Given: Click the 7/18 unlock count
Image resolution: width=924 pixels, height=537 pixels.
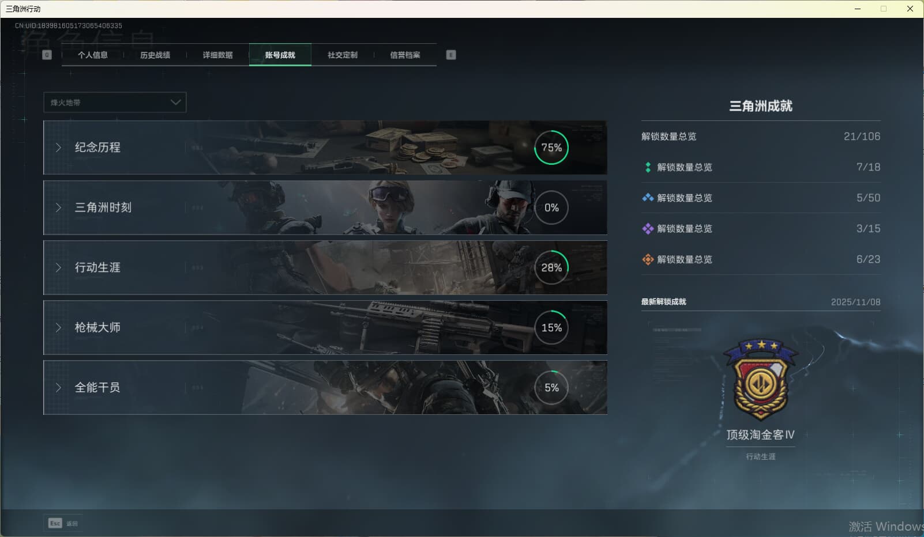Looking at the screenshot, I should (868, 167).
